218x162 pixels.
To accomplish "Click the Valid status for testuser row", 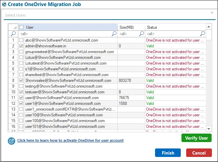I will [150, 92].
